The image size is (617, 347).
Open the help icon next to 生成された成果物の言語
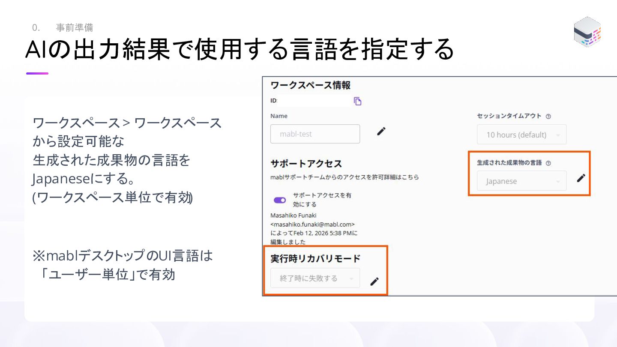click(x=548, y=163)
